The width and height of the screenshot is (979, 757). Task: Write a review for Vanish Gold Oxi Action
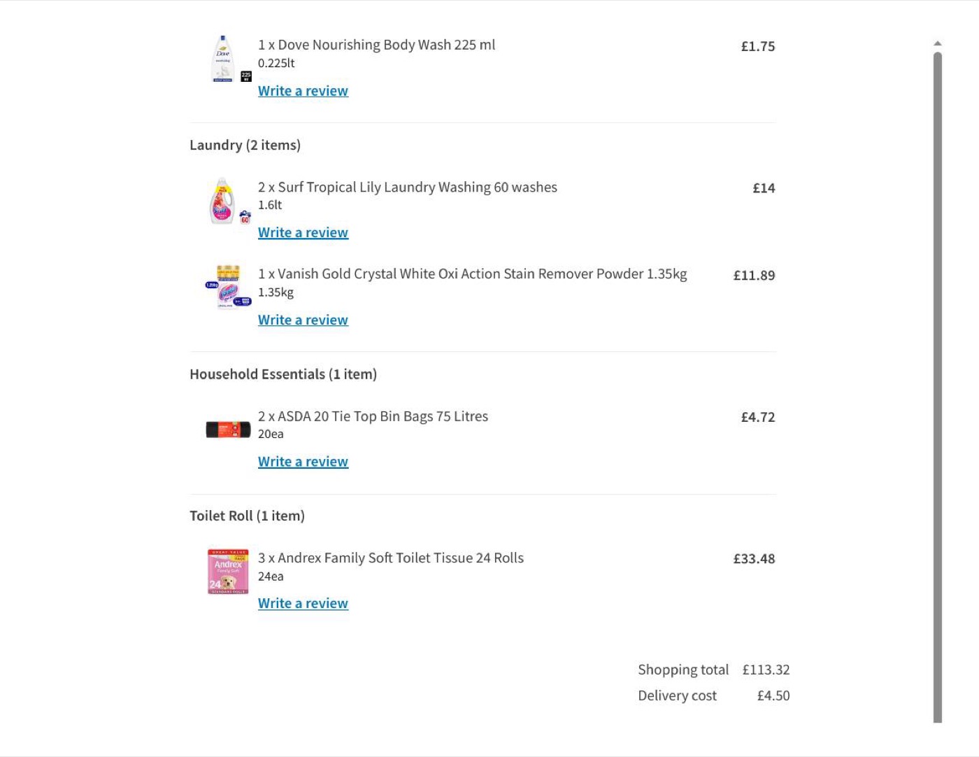(303, 320)
